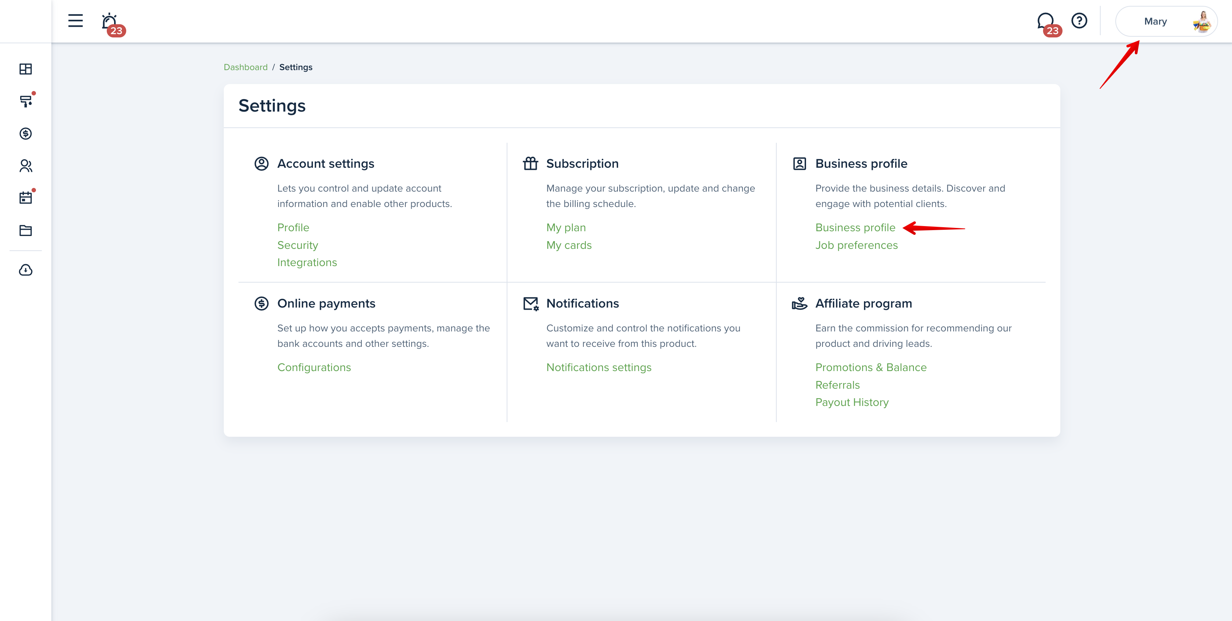Viewport: 1232px width, 621px height.
Task: Open the Integrations link
Action: (x=307, y=262)
